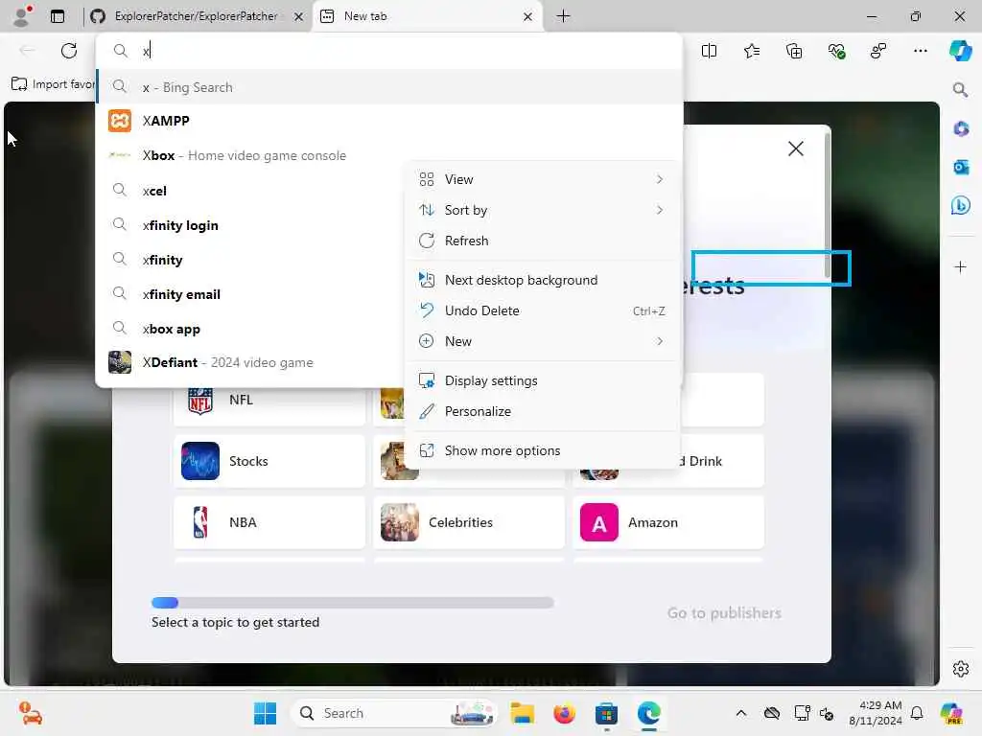Open the Collections icon
Viewport: 982px width, 736px height.
point(793,51)
